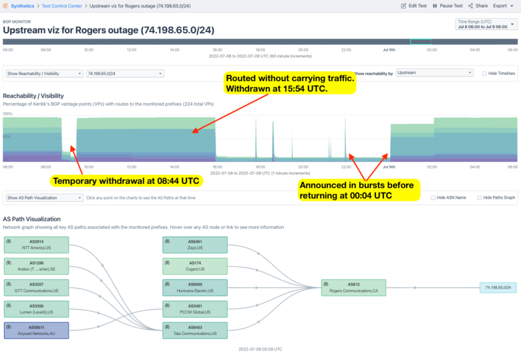Toggle the Hide Timelines checkbox

[484, 73]
